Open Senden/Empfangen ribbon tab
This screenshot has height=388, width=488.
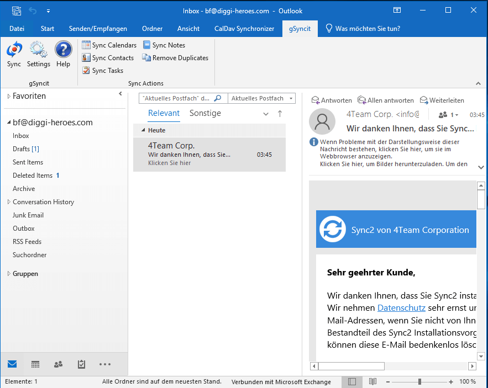pos(98,29)
